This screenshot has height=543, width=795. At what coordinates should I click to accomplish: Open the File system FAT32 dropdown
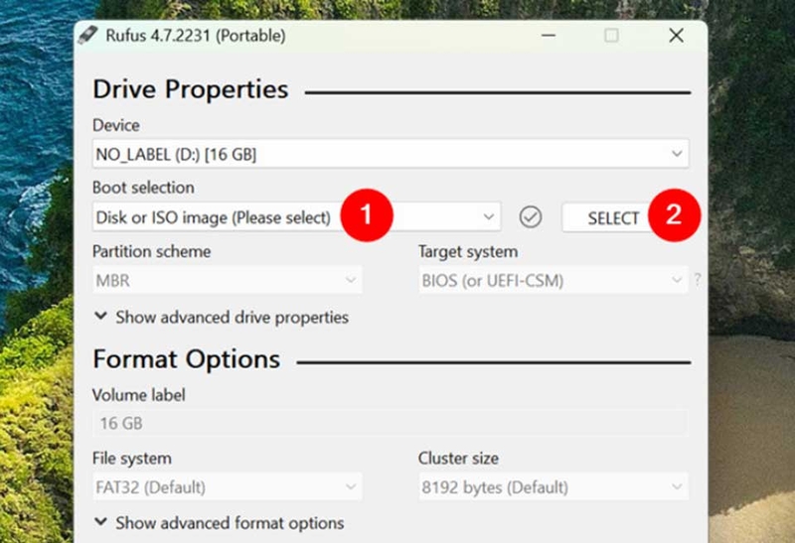click(228, 486)
